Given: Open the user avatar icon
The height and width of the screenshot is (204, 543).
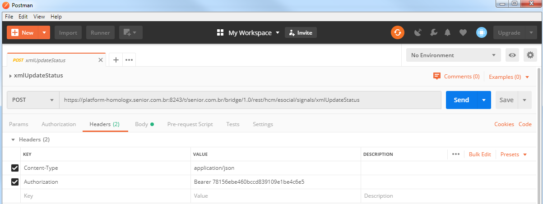Looking at the screenshot, I should (482, 32).
